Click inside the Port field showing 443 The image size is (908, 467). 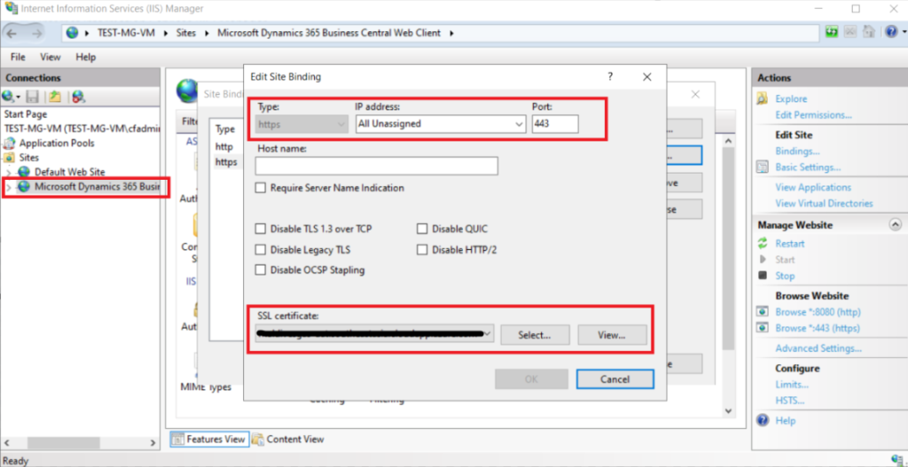pyautogui.click(x=555, y=124)
